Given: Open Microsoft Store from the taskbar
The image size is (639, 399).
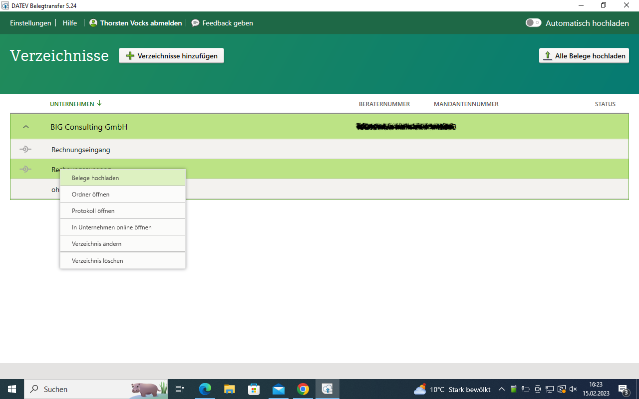Looking at the screenshot, I should point(254,389).
